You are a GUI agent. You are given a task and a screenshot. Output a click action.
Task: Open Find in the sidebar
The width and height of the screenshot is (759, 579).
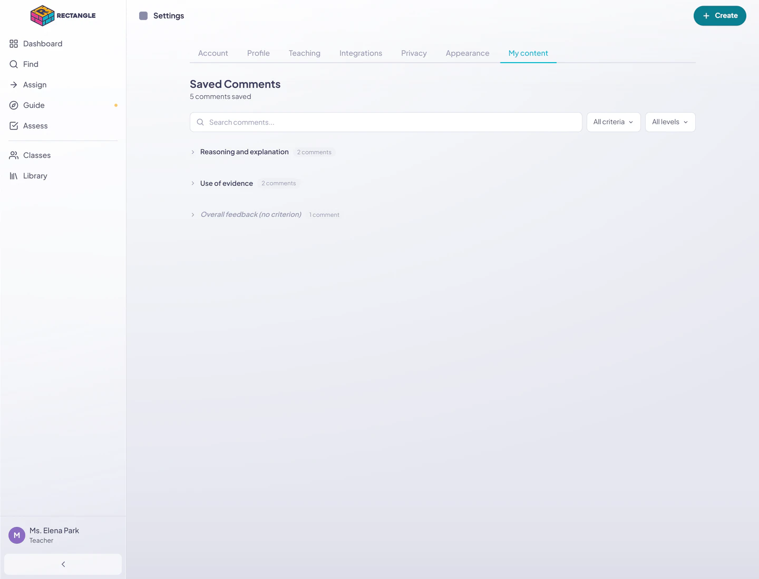63,64
